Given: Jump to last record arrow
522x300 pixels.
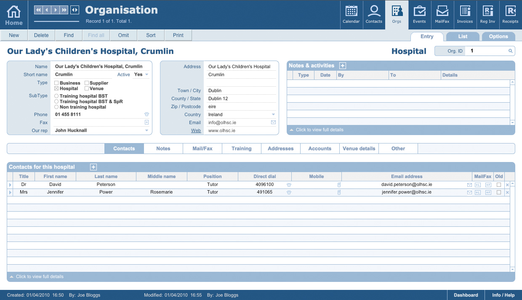Looking at the screenshot, I should point(64,10).
